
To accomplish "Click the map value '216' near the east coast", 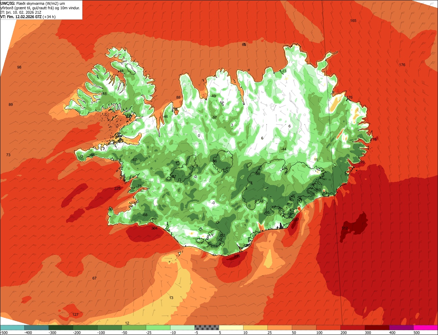I will [x=373, y=139].
